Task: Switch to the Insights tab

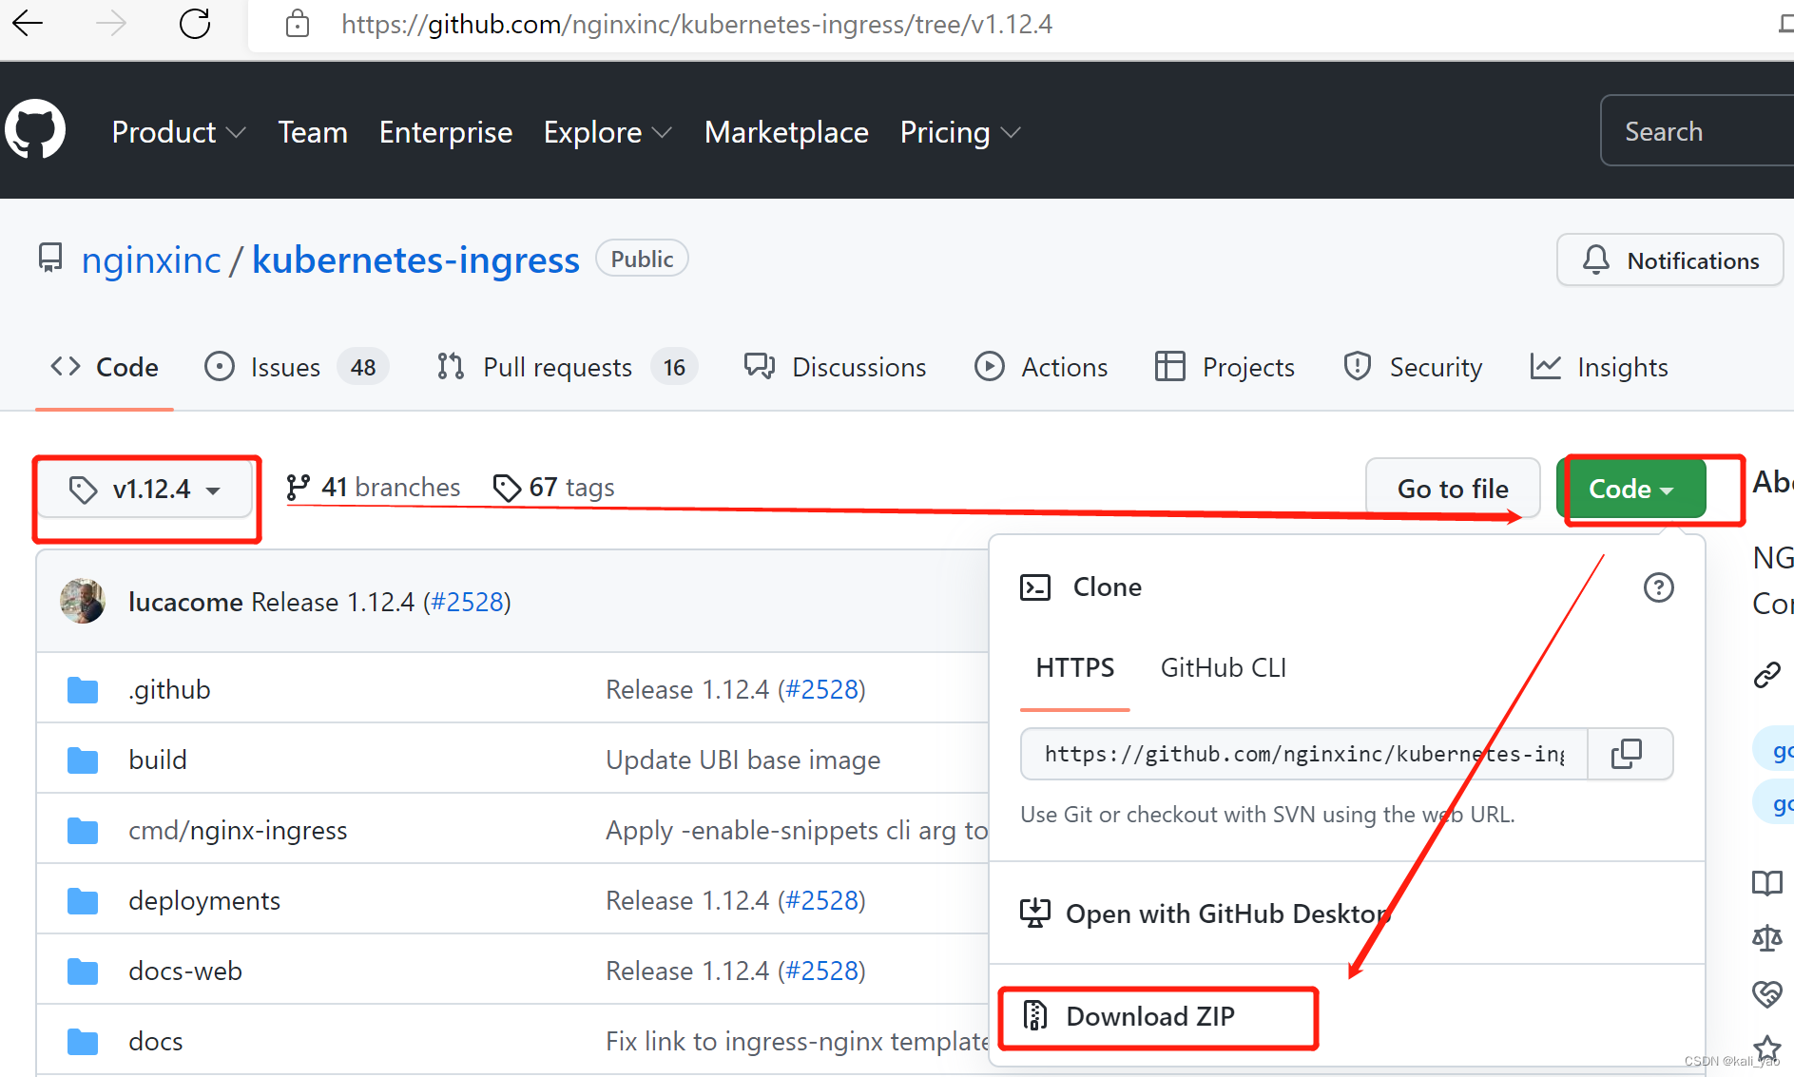Action: pyautogui.click(x=1599, y=367)
